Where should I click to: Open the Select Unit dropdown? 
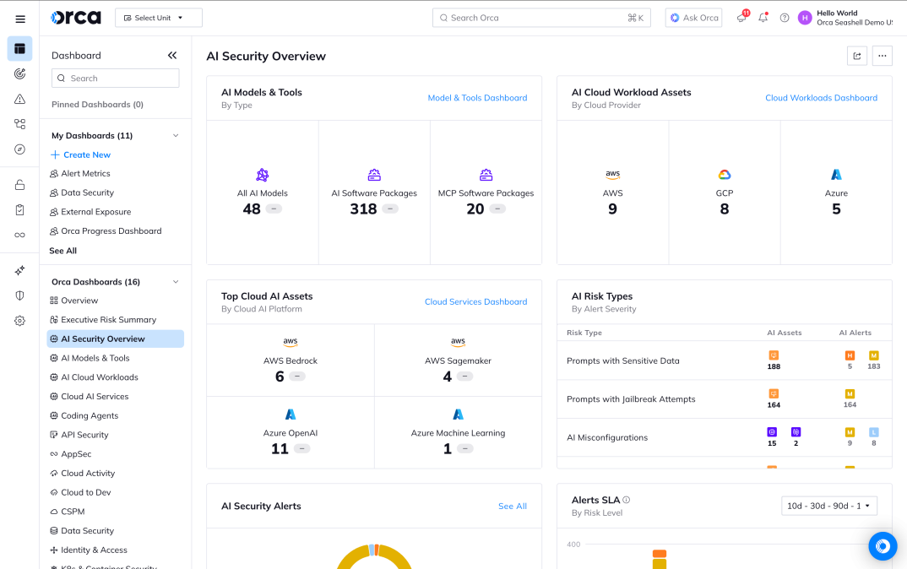(159, 18)
